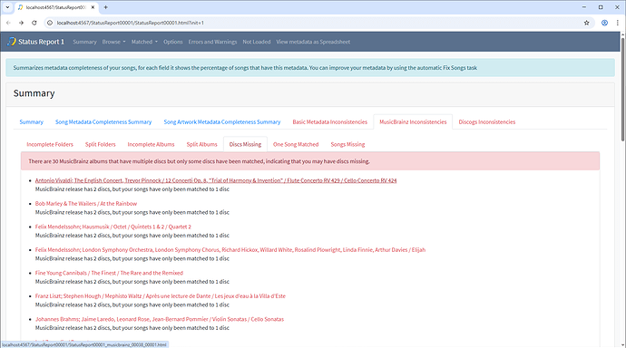Switch to Basic Metadata Inconsistencies tab
Screen dimensions: 626x348
coord(329,122)
